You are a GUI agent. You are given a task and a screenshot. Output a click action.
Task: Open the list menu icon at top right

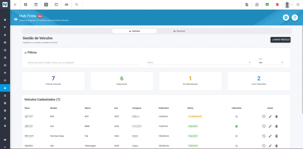pos(298,5)
